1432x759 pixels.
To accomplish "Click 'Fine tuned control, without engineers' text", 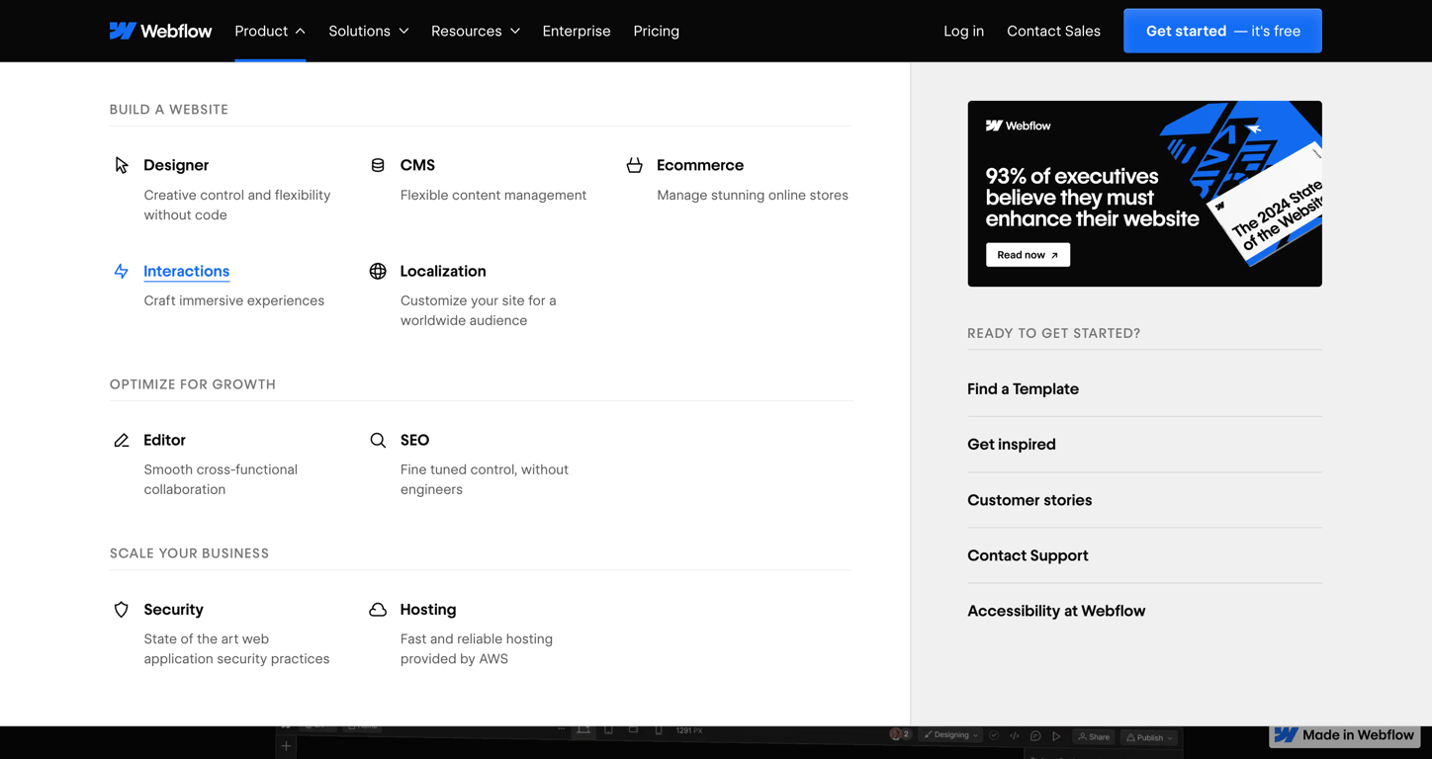I will 485,479.
